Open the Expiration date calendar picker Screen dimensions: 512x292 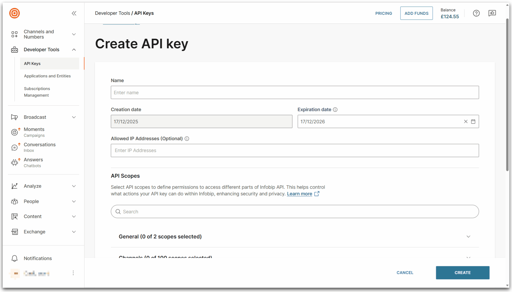tap(473, 121)
